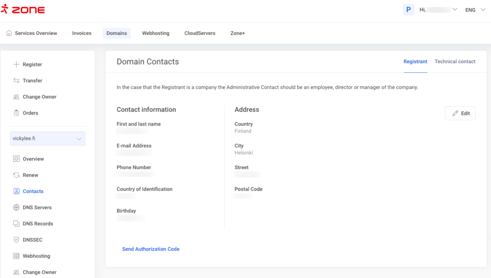491x278 pixels.
Task: Click the Webhosting server icon in sidebar
Action: pyautogui.click(x=16, y=256)
